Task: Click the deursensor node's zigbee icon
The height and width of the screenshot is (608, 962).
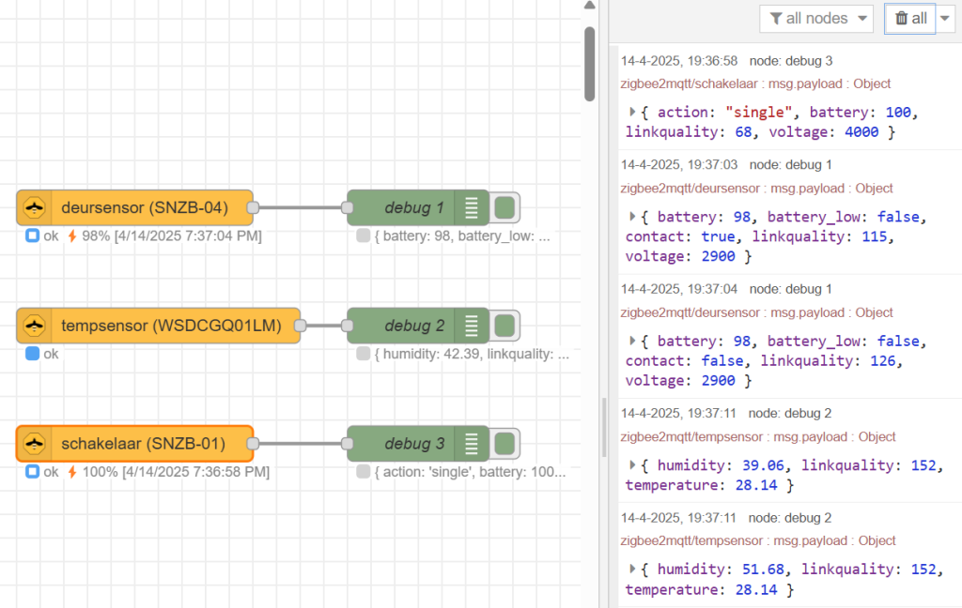Action: coord(34,207)
